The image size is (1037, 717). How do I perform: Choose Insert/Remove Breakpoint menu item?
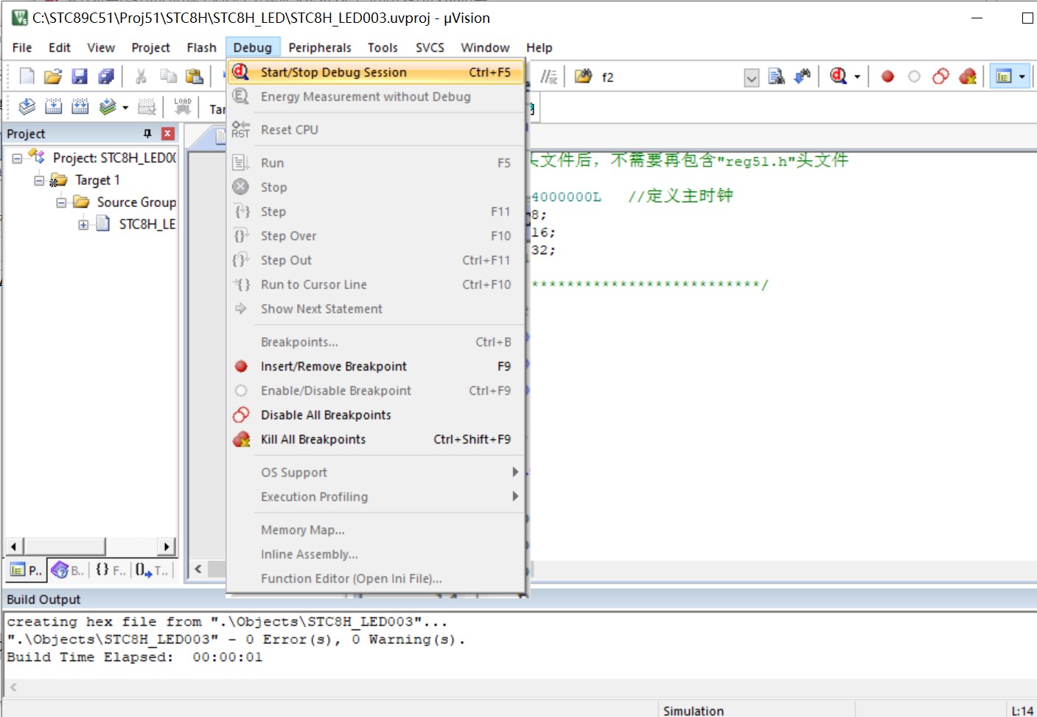click(x=376, y=366)
